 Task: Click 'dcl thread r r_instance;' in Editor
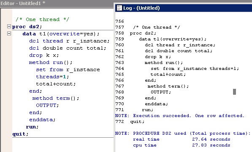tap(69, 41)
